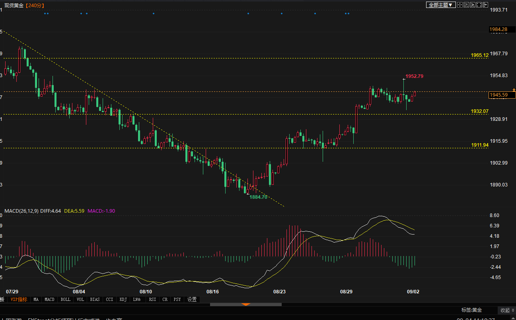The width and height of the screenshot is (516, 320).
Task: Click the horizontal chart scrollbar thumb
Action: tap(246, 305)
